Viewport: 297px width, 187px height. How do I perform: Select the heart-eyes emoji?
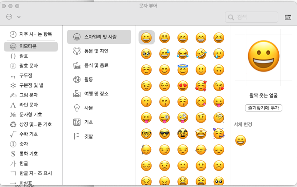tap(183, 86)
